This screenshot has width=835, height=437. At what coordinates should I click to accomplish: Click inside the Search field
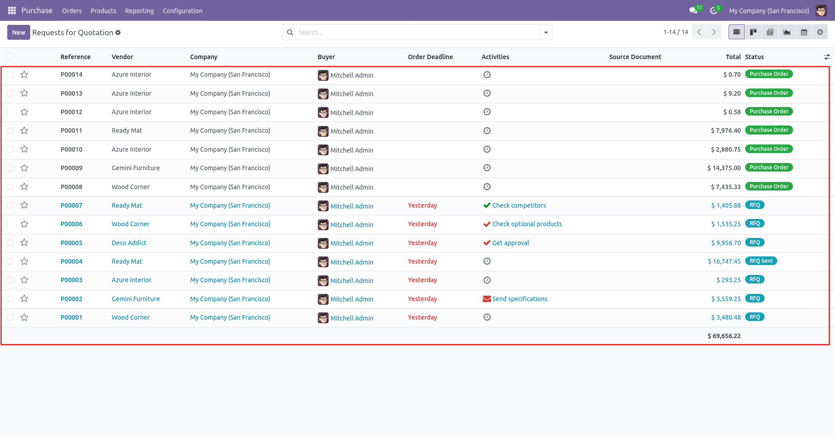(x=417, y=33)
